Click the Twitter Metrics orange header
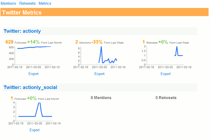This screenshot has width=211, height=140. click(104, 12)
